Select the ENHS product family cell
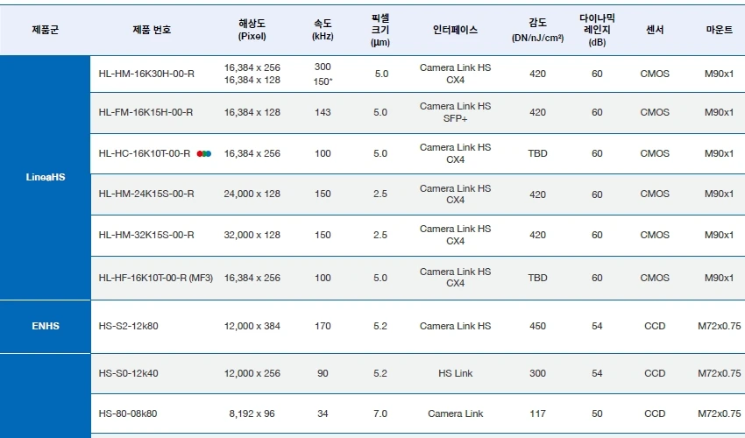This screenshot has height=438, width=745. tap(46, 326)
